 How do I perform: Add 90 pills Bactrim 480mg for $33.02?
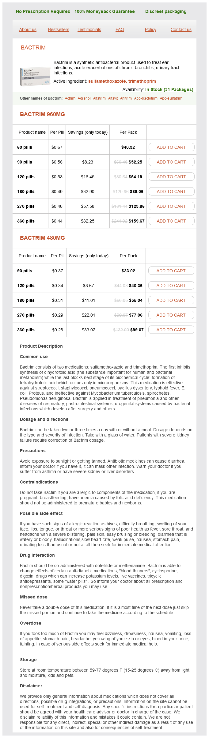171,271
